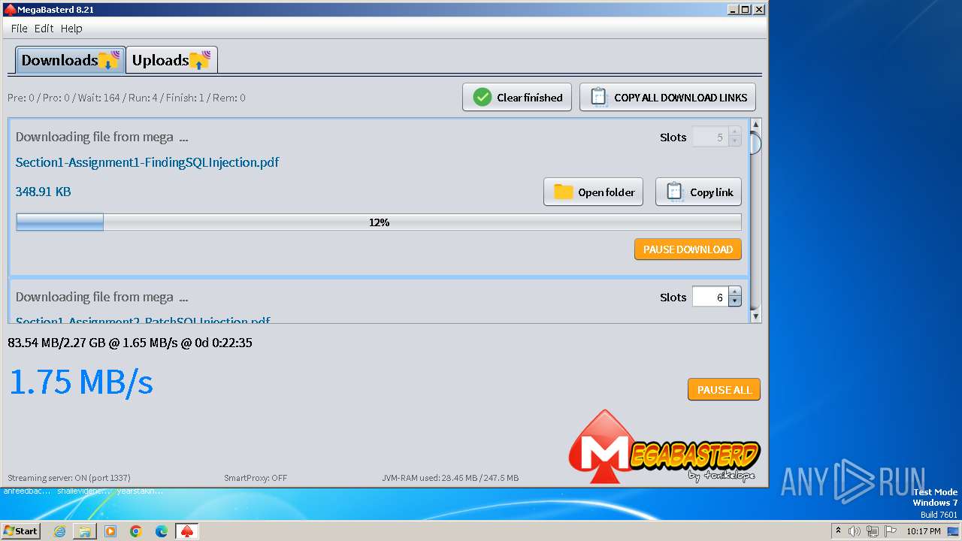Switch to the Downloads tab
The height and width of the screenshot is (541, 962).
click(70, 60)
